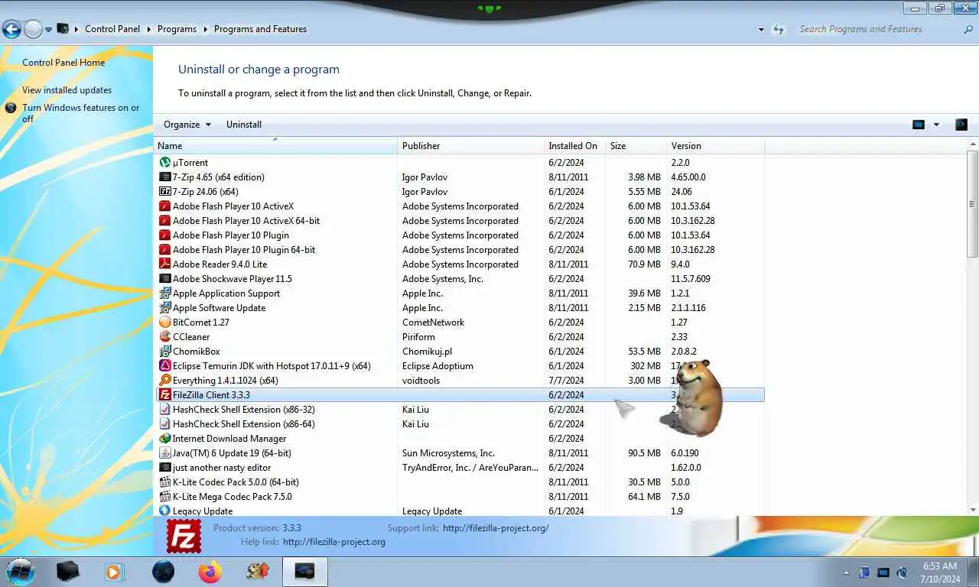Select the µTorrent program icon

tap(164, 162)
